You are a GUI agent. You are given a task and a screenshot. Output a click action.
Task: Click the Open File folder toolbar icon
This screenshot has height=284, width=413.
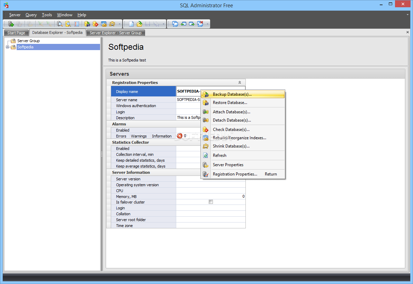pos(140,24)
